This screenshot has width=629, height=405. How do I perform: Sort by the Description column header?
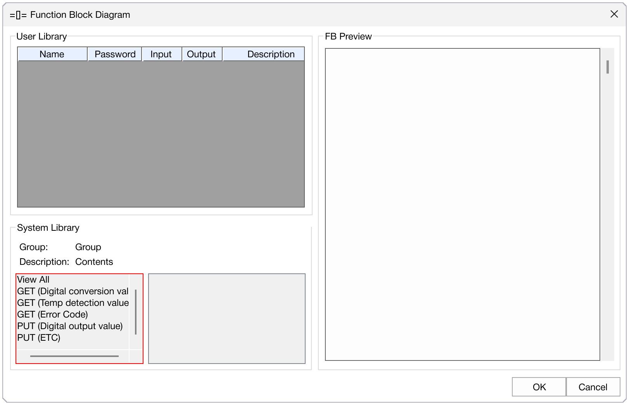(x=271, y=54)
